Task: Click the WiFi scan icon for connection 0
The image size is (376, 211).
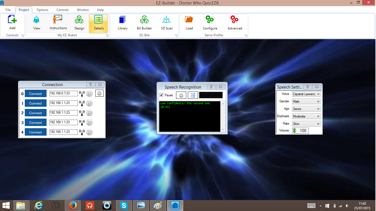Action: tap(82, 94)
